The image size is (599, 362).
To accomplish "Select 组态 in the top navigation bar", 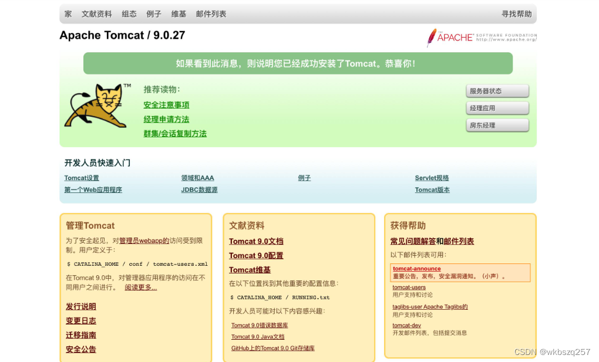I will (x=129, y=14).
